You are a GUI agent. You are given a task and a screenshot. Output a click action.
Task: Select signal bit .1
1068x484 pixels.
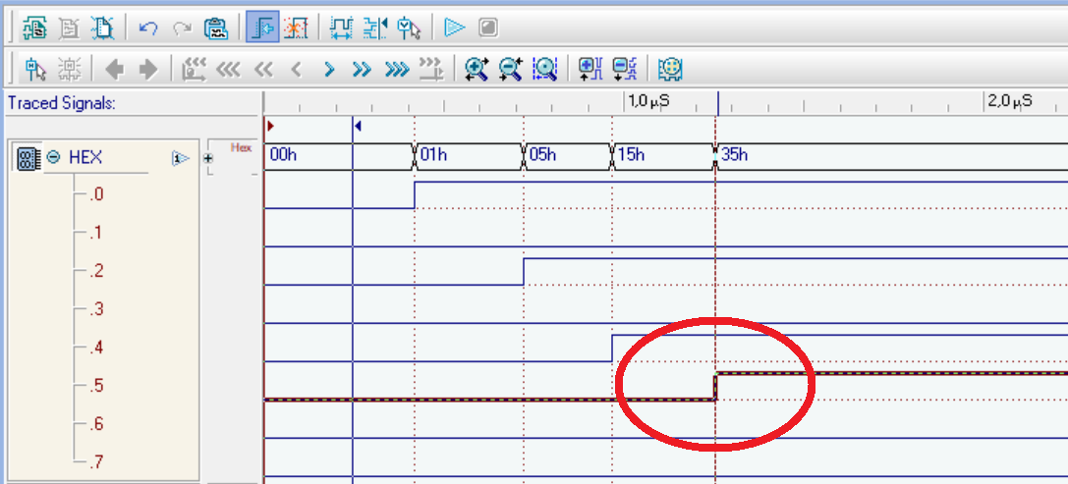pos(96,233)
